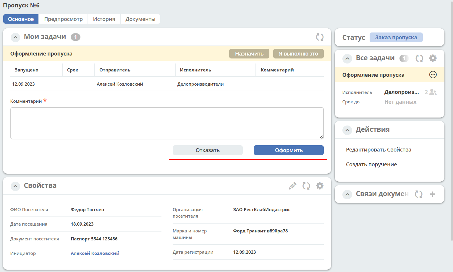Collapse the Все задачи section
The height and width of the screenshot is (272, 453).
click(347, 59)
